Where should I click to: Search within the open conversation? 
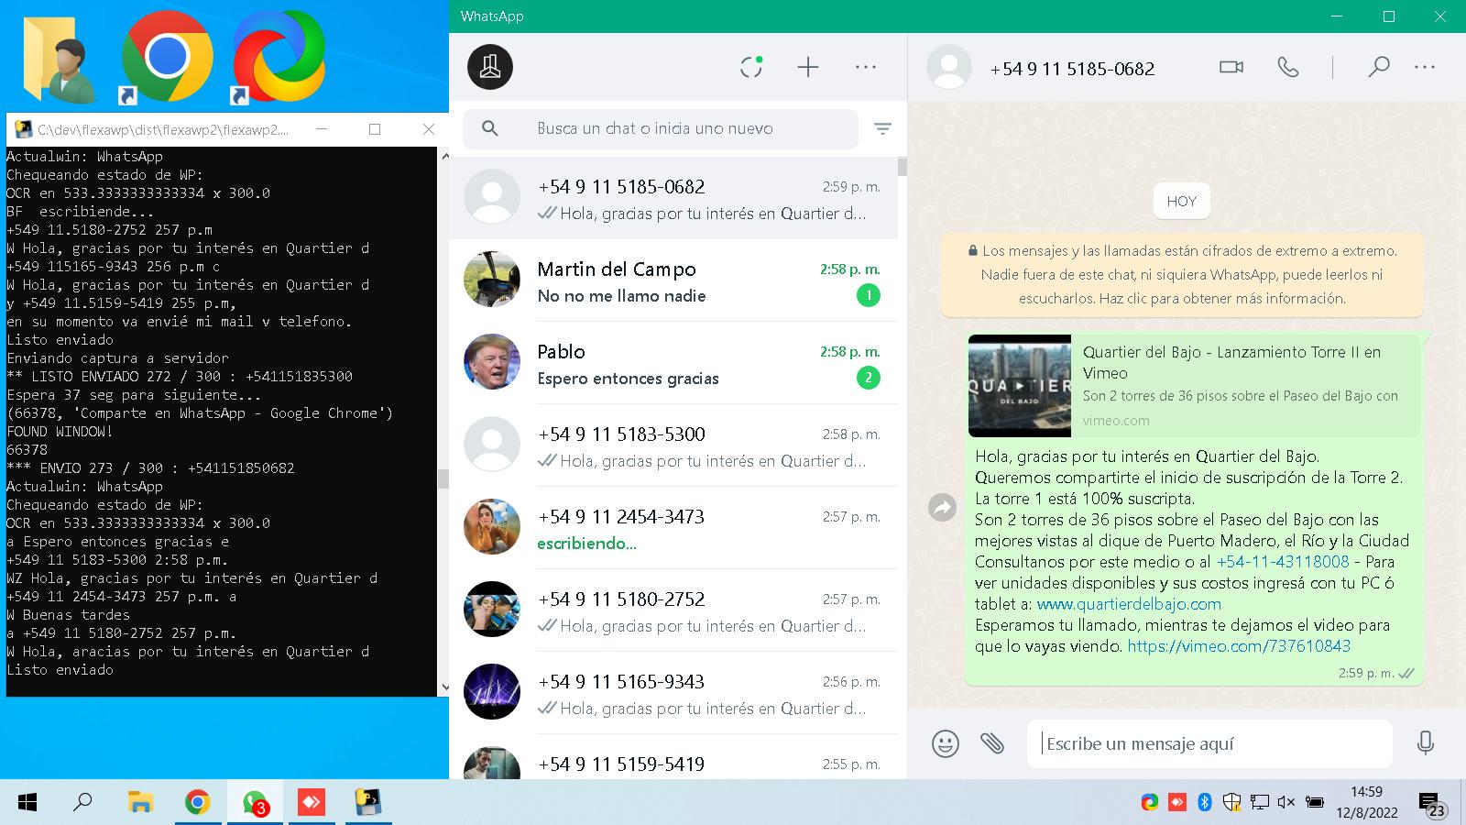pyautogui.click(x=1378, y=67)
